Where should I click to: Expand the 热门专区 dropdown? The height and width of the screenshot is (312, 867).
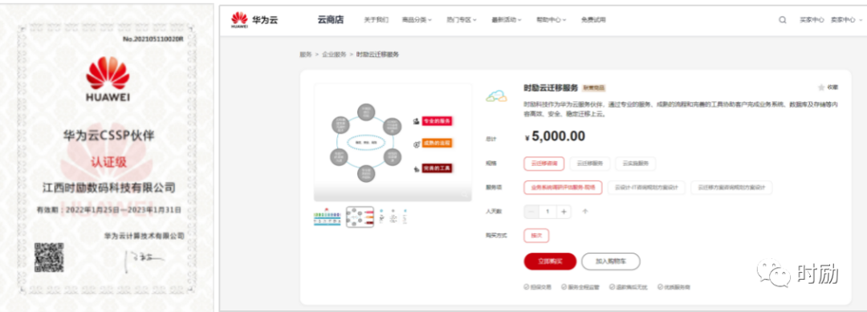click(462, 20)
